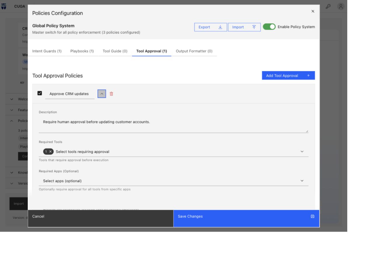Open the user profile avatar icon
This screenshot has height=255, width=382.
point(341,6)
